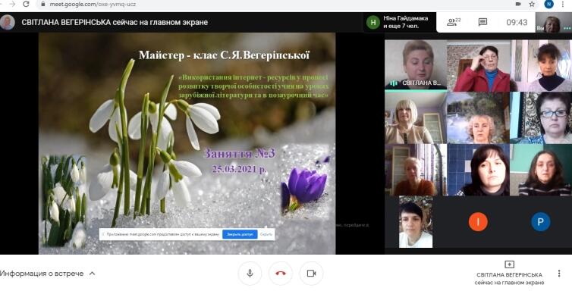Expand Информация о встрече details
Screen dimensions: 572x291
coord(48,273)
